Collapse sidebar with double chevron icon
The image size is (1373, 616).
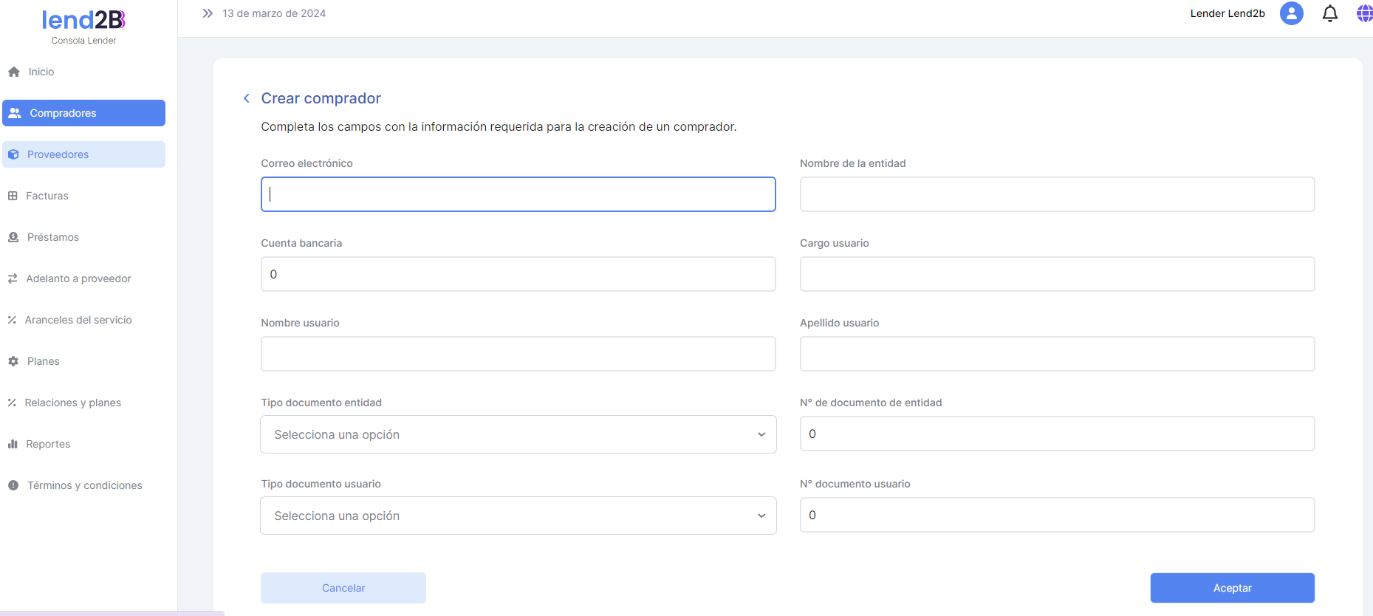point(208,13)
